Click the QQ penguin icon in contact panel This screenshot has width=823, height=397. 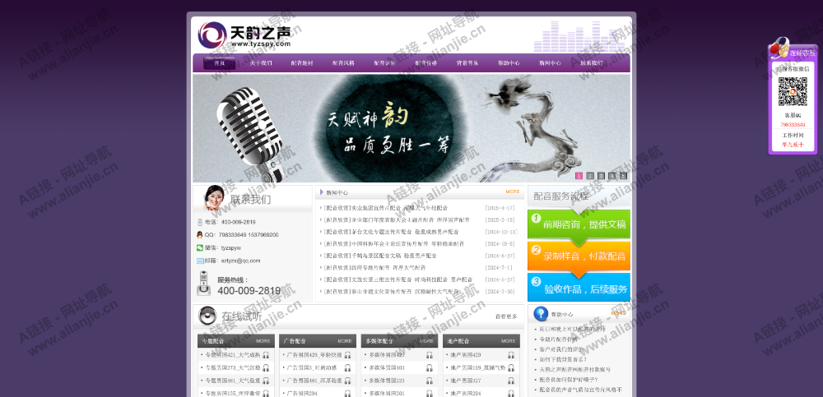[200, 235]
